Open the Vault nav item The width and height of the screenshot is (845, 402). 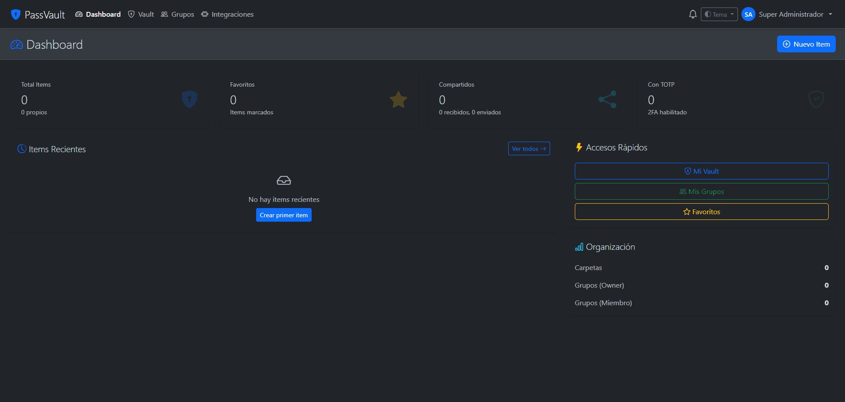(141, 15)
